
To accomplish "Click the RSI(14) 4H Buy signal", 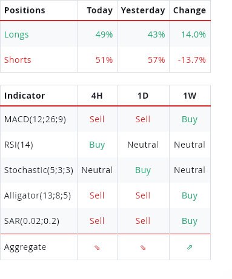I will (97, 145).
